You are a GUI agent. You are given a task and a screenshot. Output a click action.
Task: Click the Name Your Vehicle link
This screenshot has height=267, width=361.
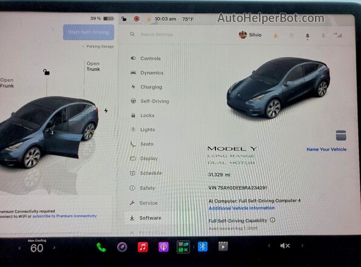point(326,149)
